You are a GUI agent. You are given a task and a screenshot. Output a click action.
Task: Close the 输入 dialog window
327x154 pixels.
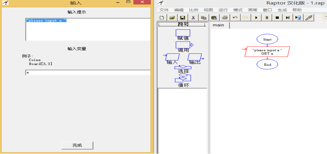(x=142, y=2)
